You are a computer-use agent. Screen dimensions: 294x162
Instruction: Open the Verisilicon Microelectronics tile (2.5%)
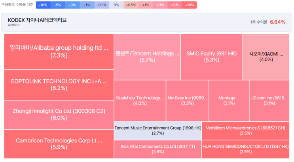pos(246,131)
